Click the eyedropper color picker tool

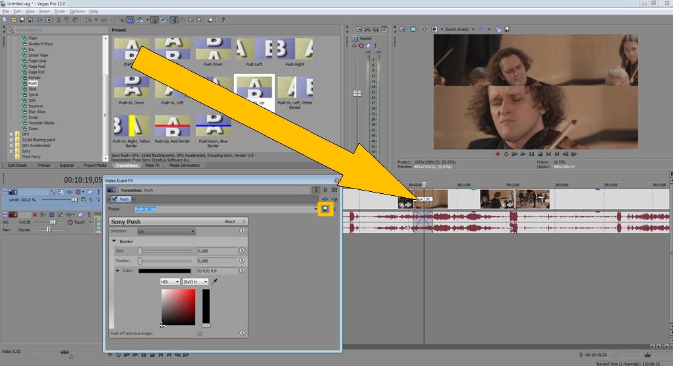pyautogui.click(x=215, y=282)
